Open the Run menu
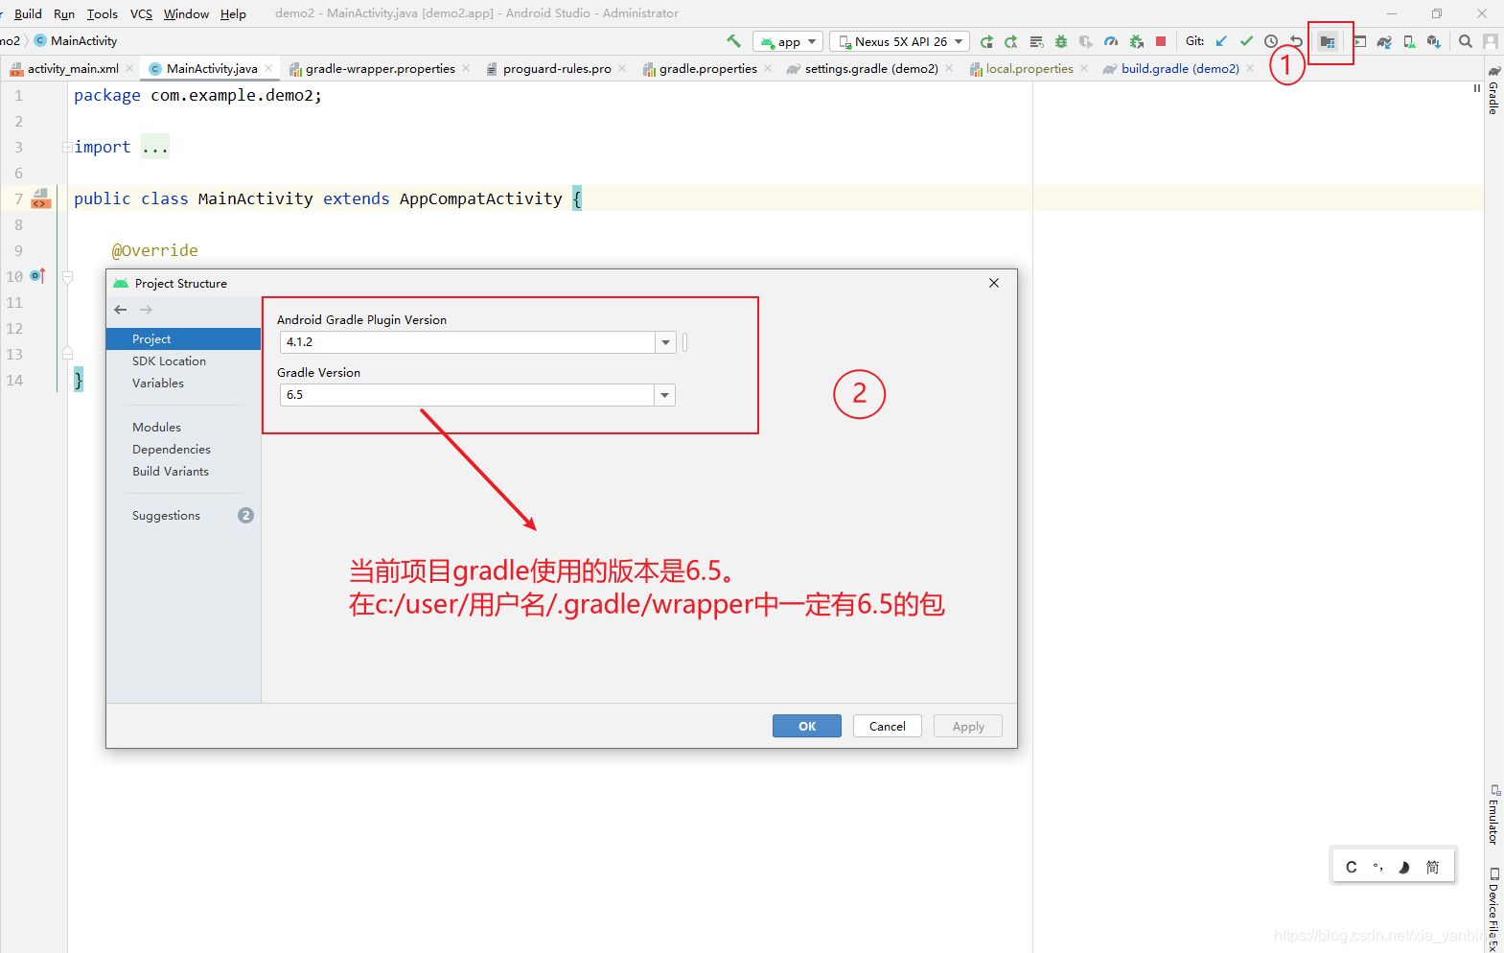The height and width of the screenshot is (953, 1504). [x=64, y=13]
